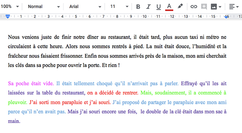Click the left indent marker on ruler
The image size is (242, 133).
coord(8,16)
